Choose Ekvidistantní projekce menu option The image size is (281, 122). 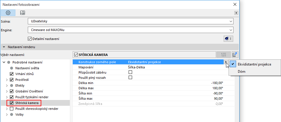[x=254, y=64]
